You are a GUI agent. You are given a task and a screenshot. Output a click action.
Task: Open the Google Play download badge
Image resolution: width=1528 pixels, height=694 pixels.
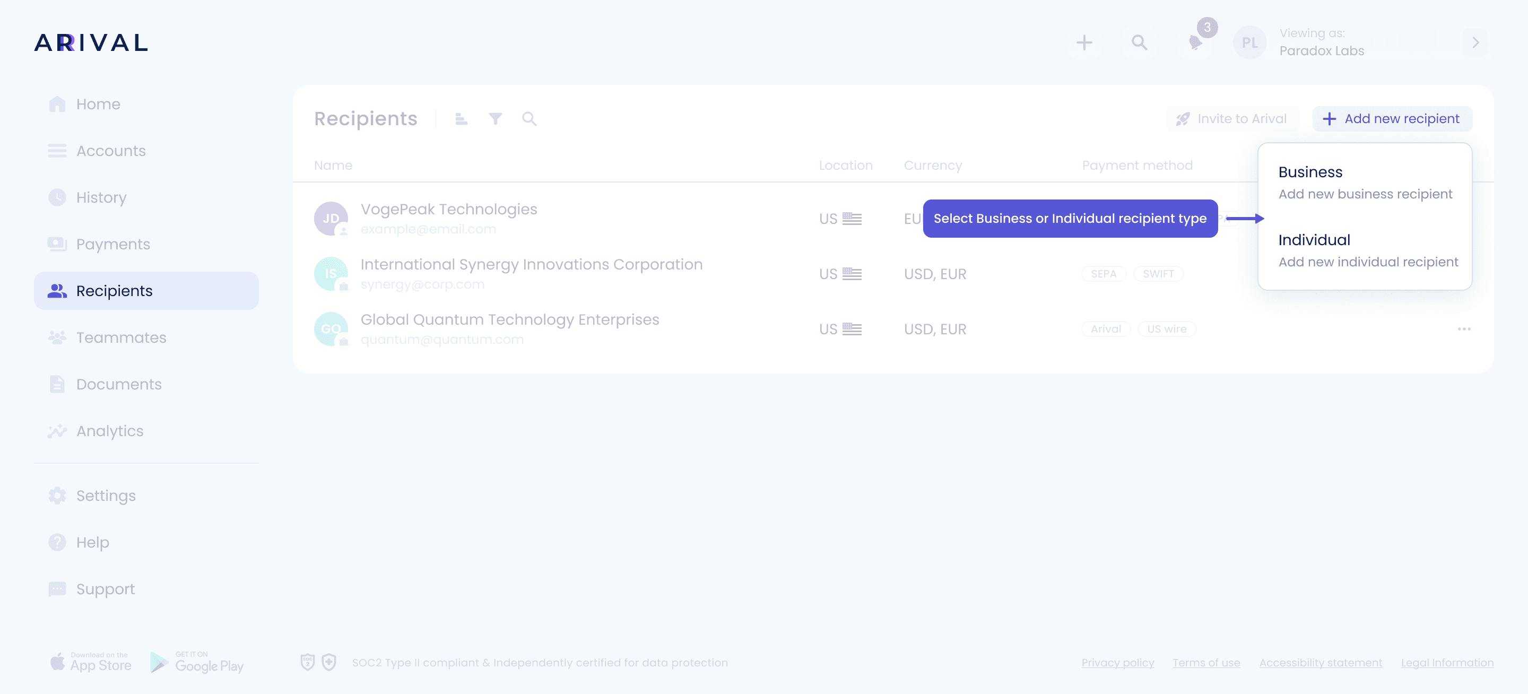click(197, 662)
